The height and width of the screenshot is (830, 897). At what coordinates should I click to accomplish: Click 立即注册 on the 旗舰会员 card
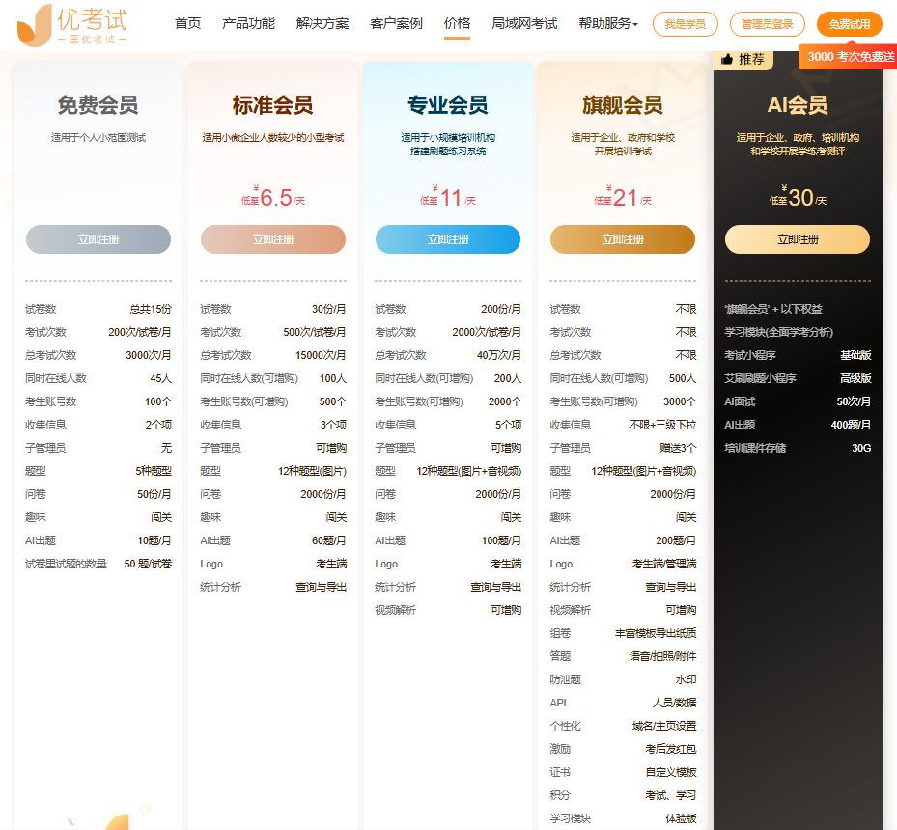[x=621, y=239]
